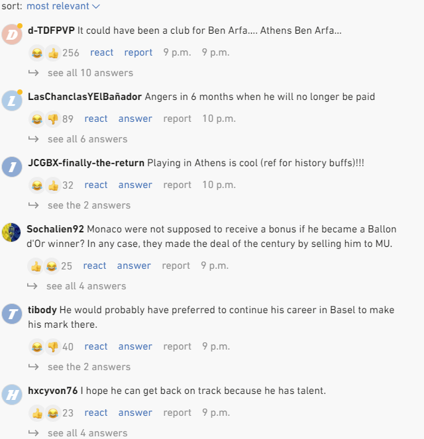This screenshot has width=424, height=439.
Task: Click thumbs-up emoji on Athens history comment
Action: (53, 185)
